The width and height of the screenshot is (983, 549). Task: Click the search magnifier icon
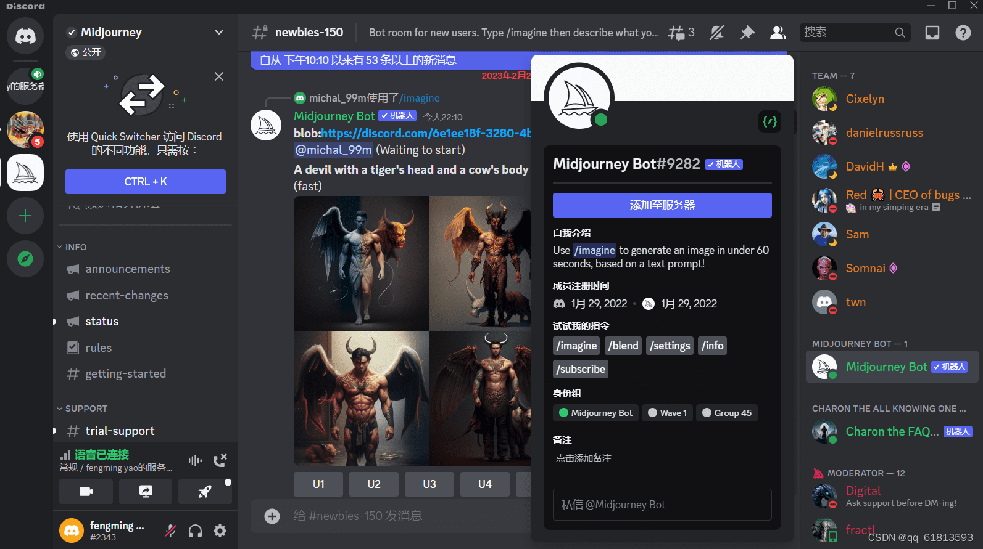(x=900, y=33)
